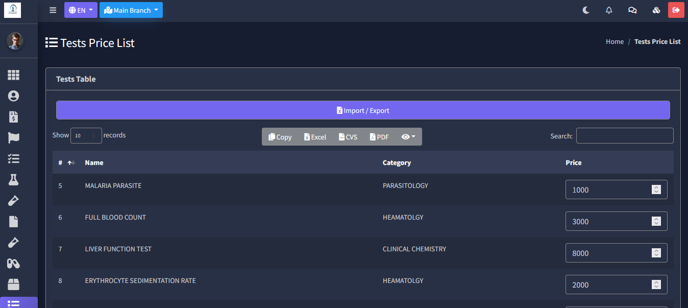Screen dimensions: 688x308
Task: Click the Search input field
Action: click(625, 136)
